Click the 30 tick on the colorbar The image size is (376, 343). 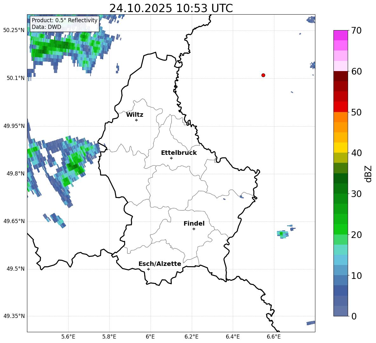click(x=356, y=194)
